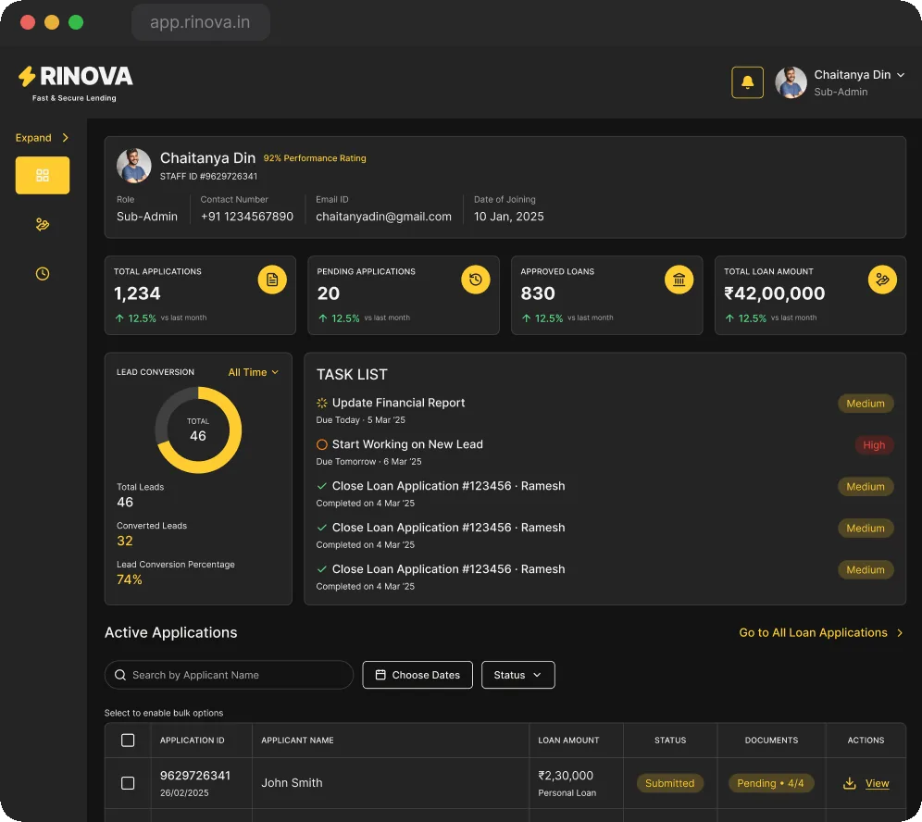Click the Applicant Name column header

coord(297,741)
